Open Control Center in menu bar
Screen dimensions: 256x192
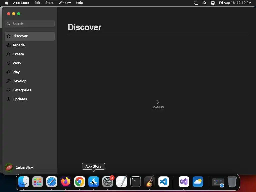pyautogui.click(x=213, y=3)
